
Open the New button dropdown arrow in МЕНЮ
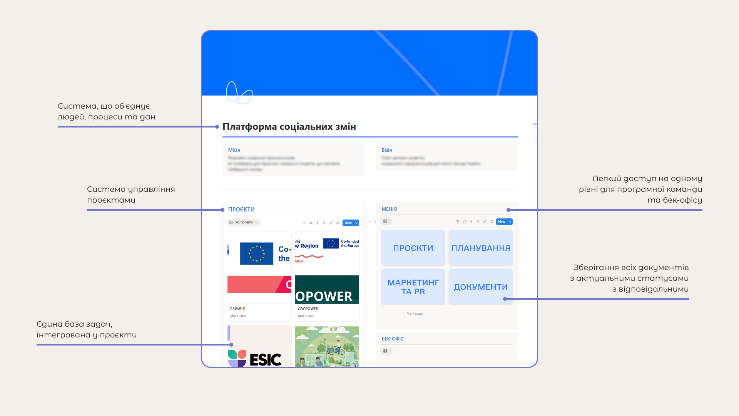pyautogui.click(x=510, y=221)
